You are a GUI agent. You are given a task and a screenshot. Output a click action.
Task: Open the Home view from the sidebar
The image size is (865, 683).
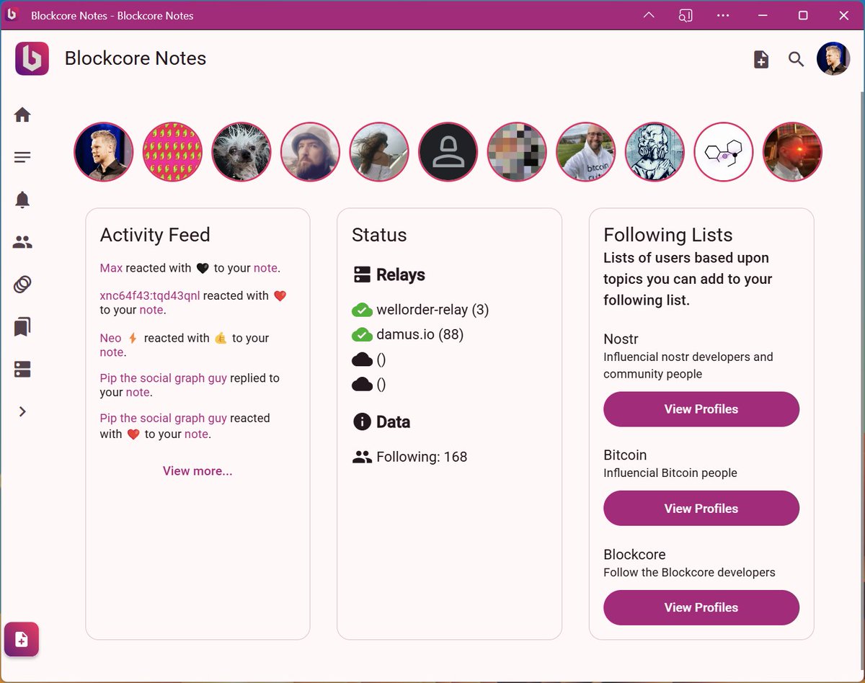pos(22,114)
